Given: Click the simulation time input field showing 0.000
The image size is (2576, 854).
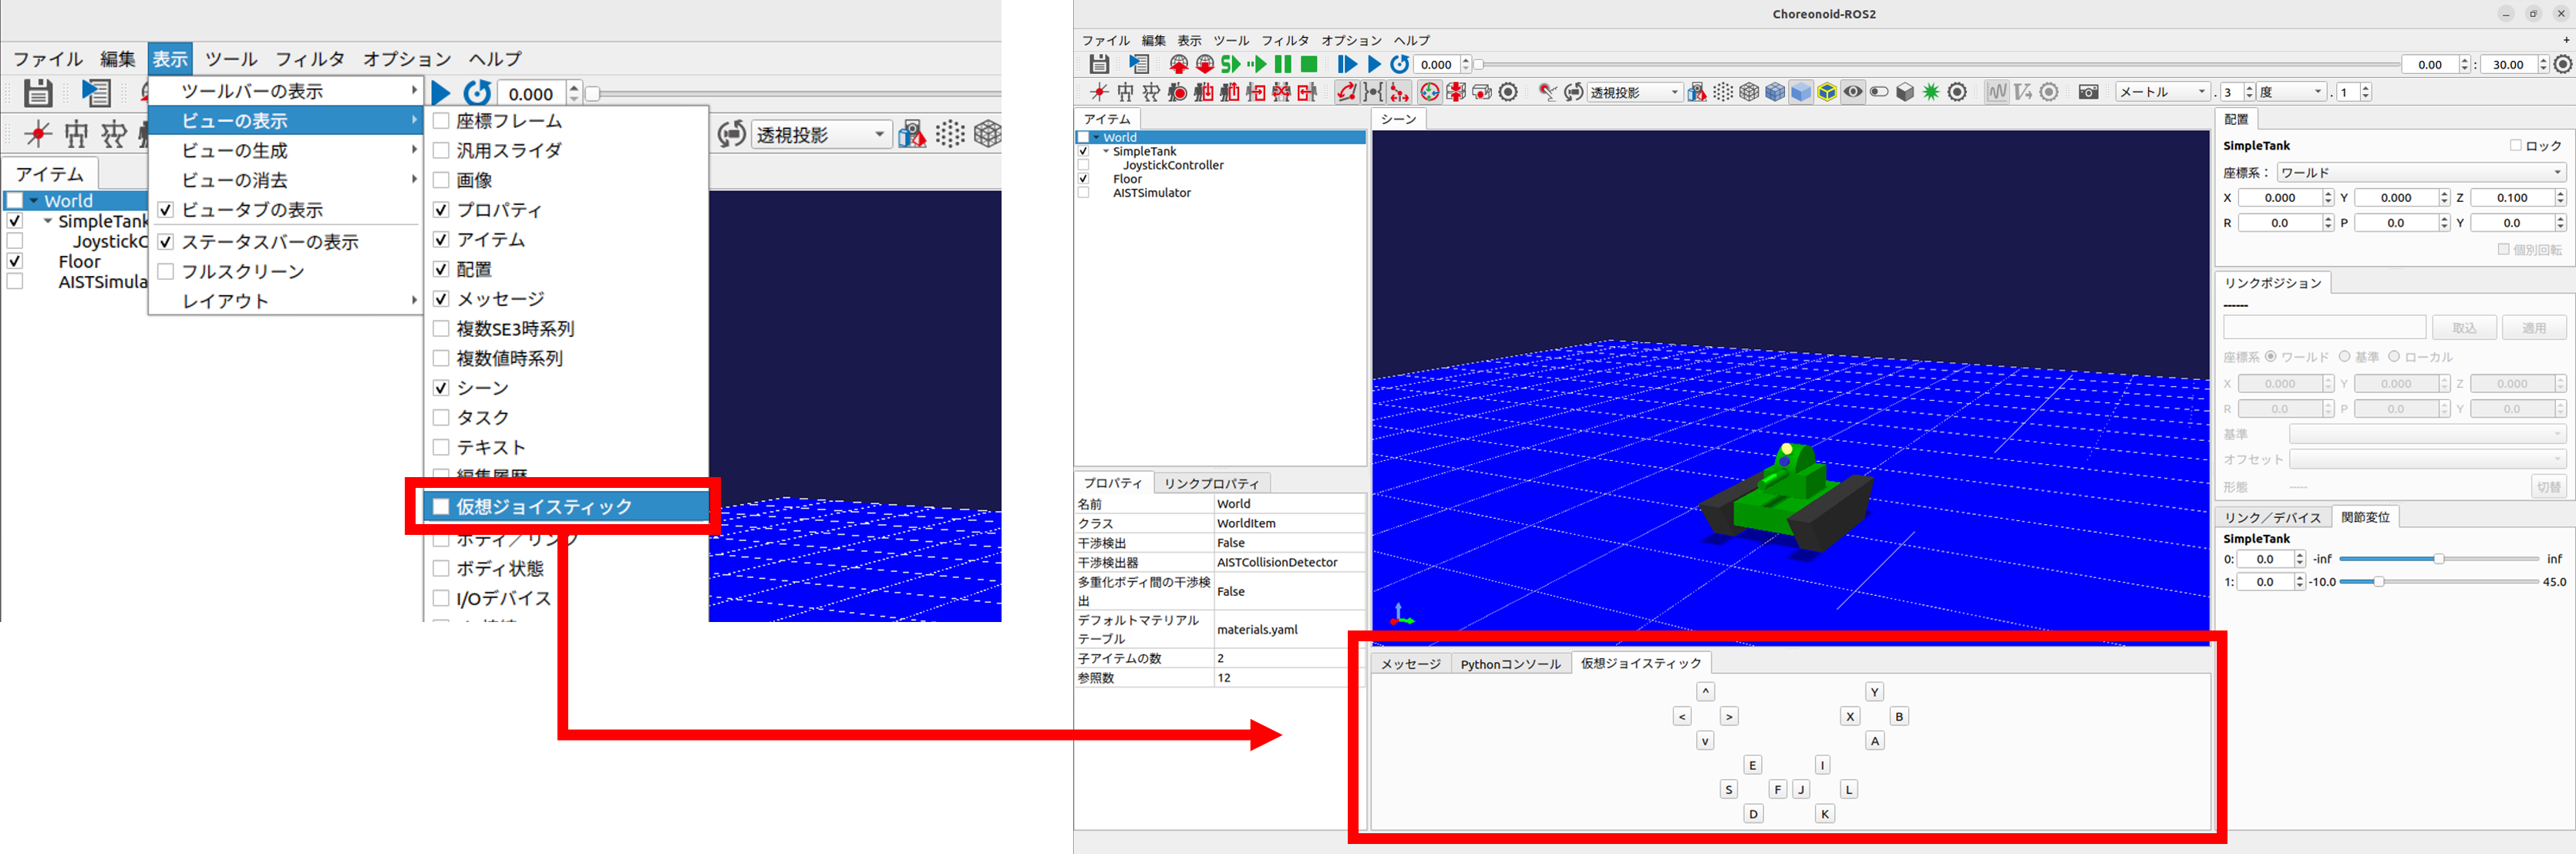Looking at the screenshot, I should coord(1436,64).
